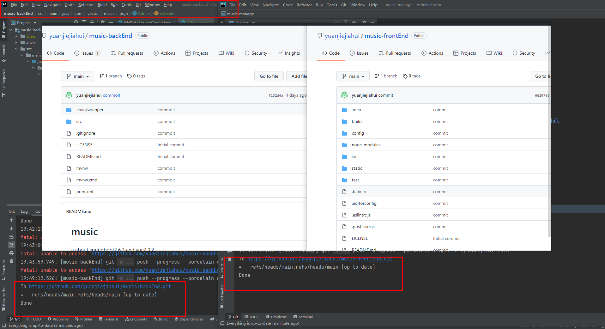
Task: Open the Structure tool window in music-backEnd IDE
Action: pyautogui.click(x=3, y=270)
